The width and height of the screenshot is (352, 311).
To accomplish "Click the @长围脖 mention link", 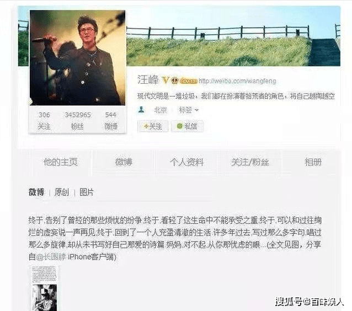I will coord(51,256).
